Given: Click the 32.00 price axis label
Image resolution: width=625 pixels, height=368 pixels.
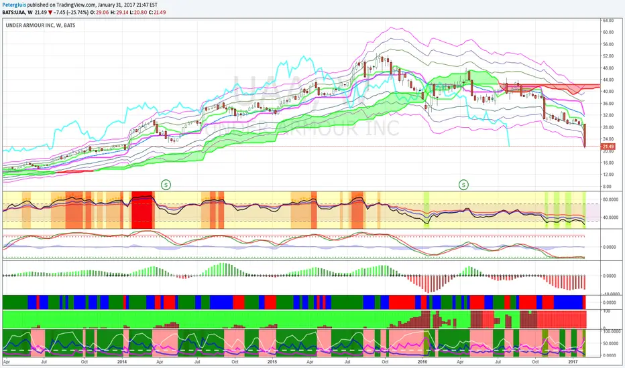Looking at the screenshot, I should click(x=608, y=115).
